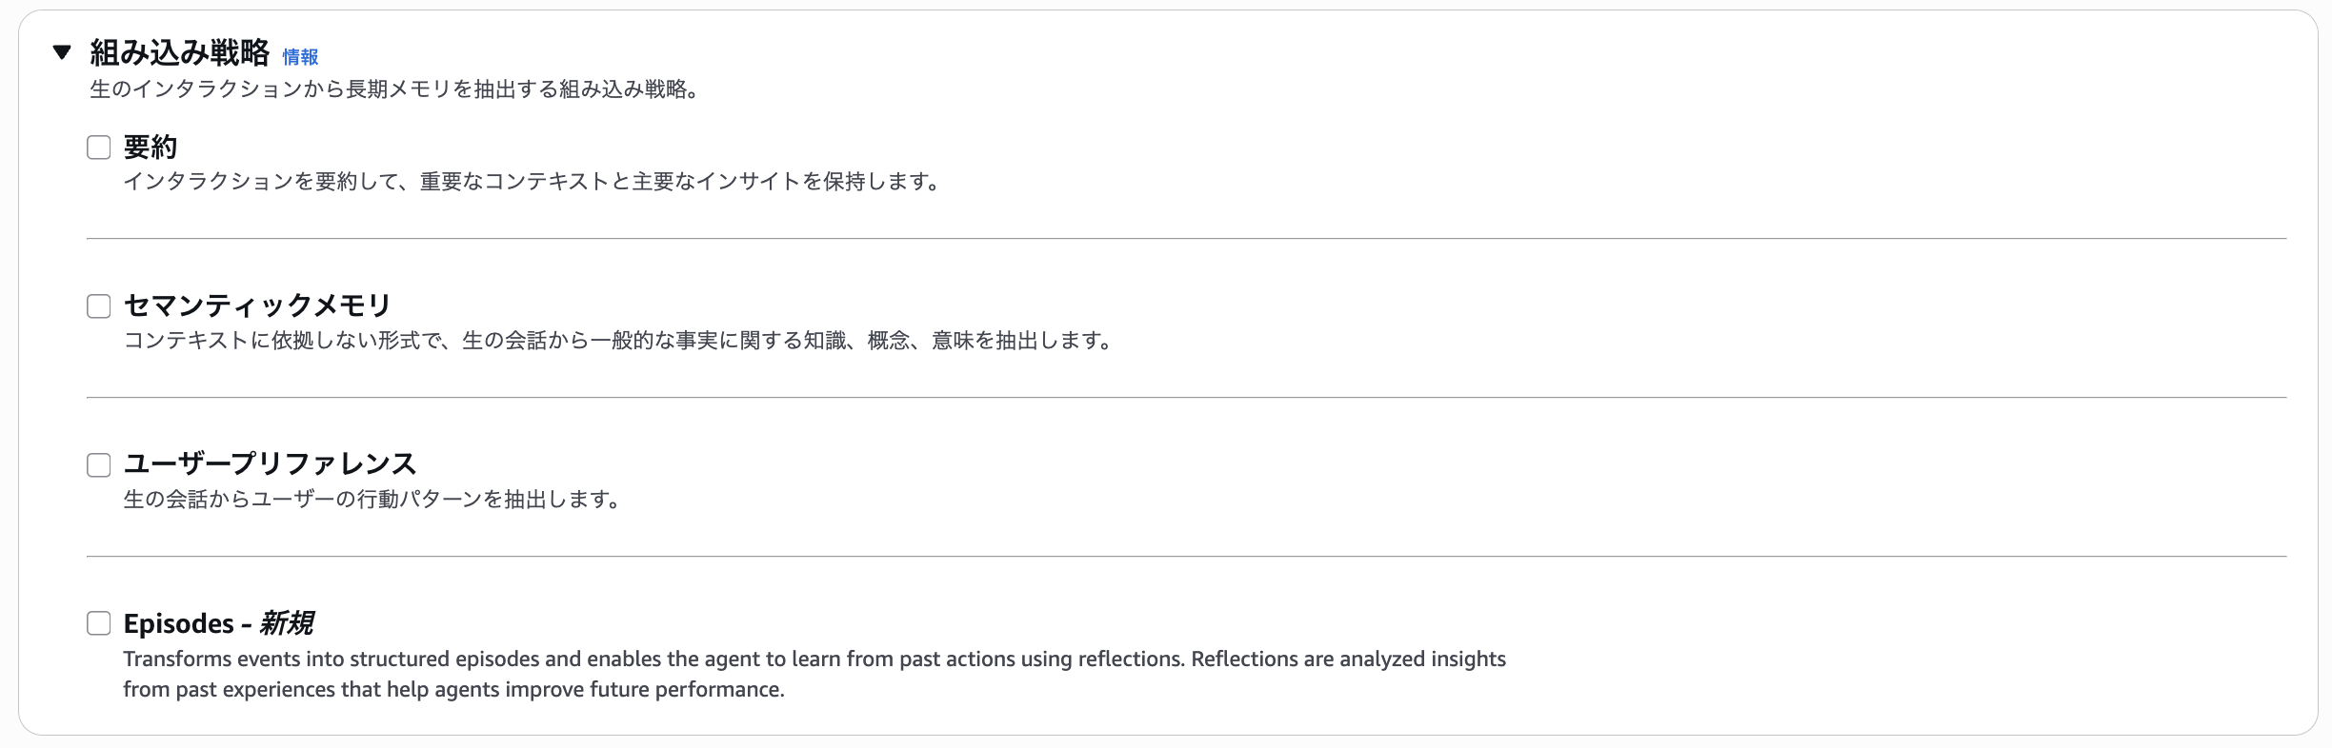Click the "Transforms events into structured episodes" line

(814, 659)
